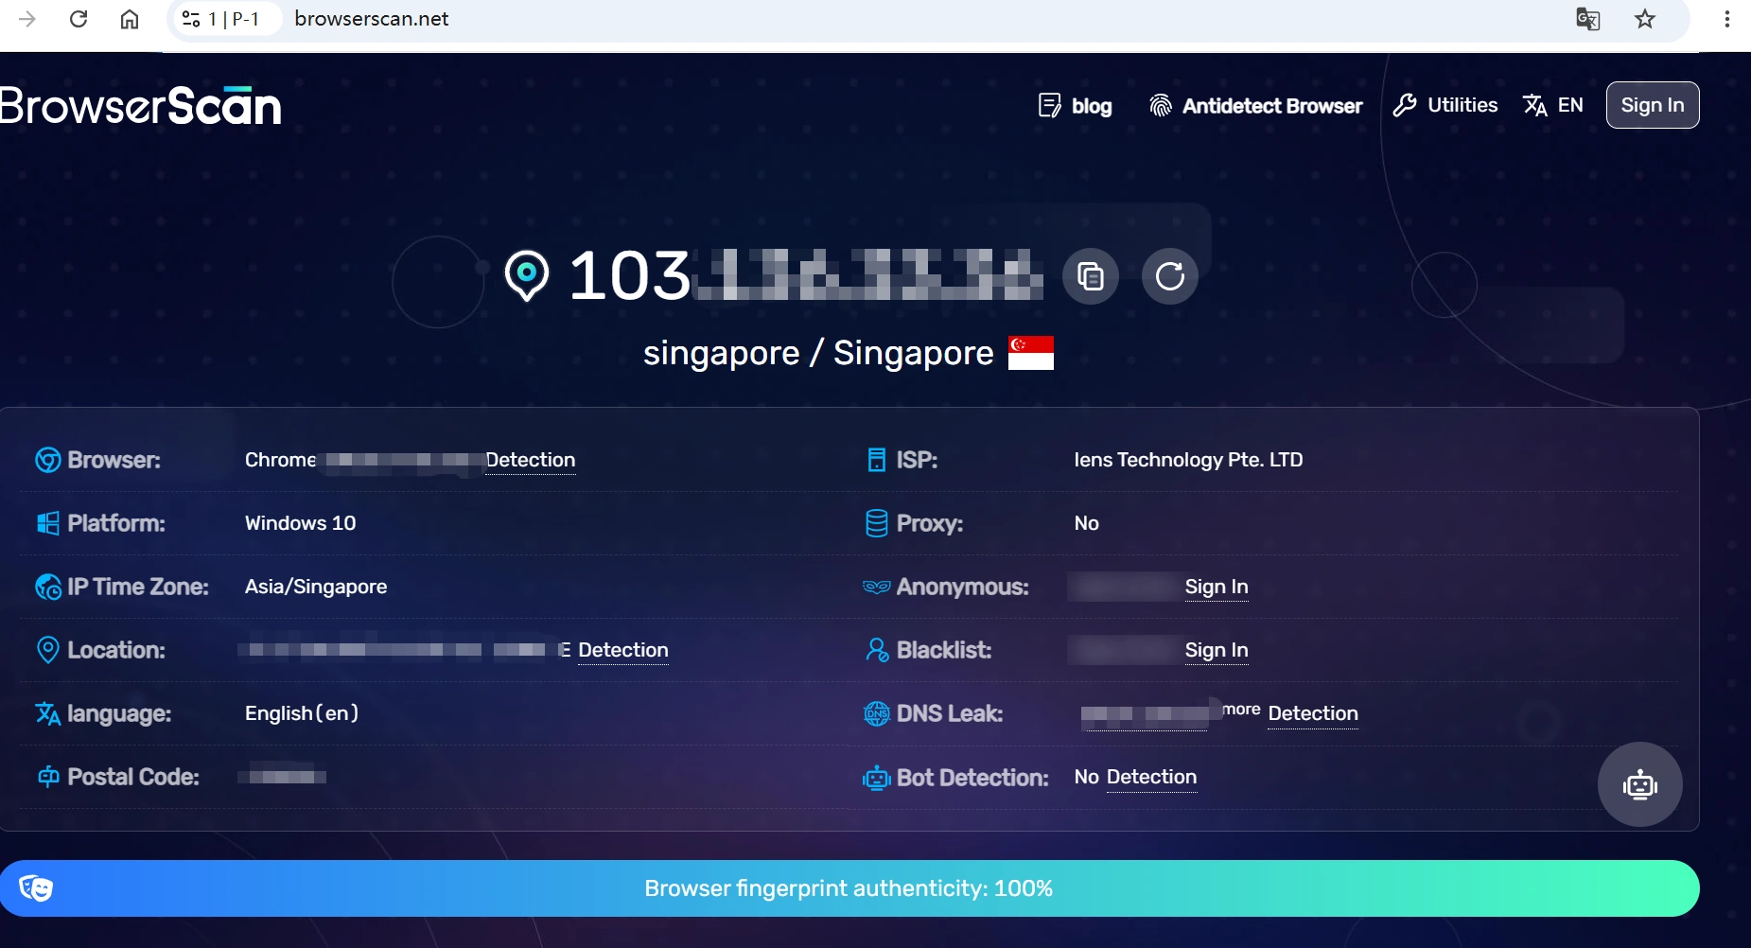Click Sign In link in Anonymous row
The image size is (1751, 948).
[1217, 587]
